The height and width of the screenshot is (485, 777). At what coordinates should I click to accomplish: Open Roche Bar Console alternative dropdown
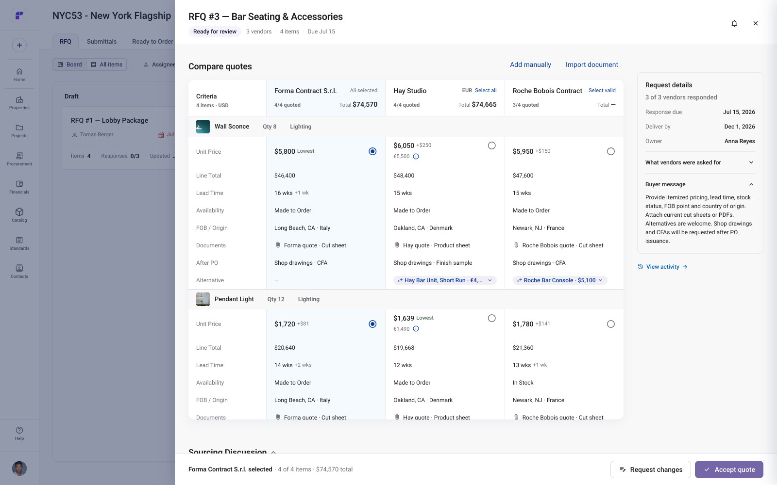point(560,280)
